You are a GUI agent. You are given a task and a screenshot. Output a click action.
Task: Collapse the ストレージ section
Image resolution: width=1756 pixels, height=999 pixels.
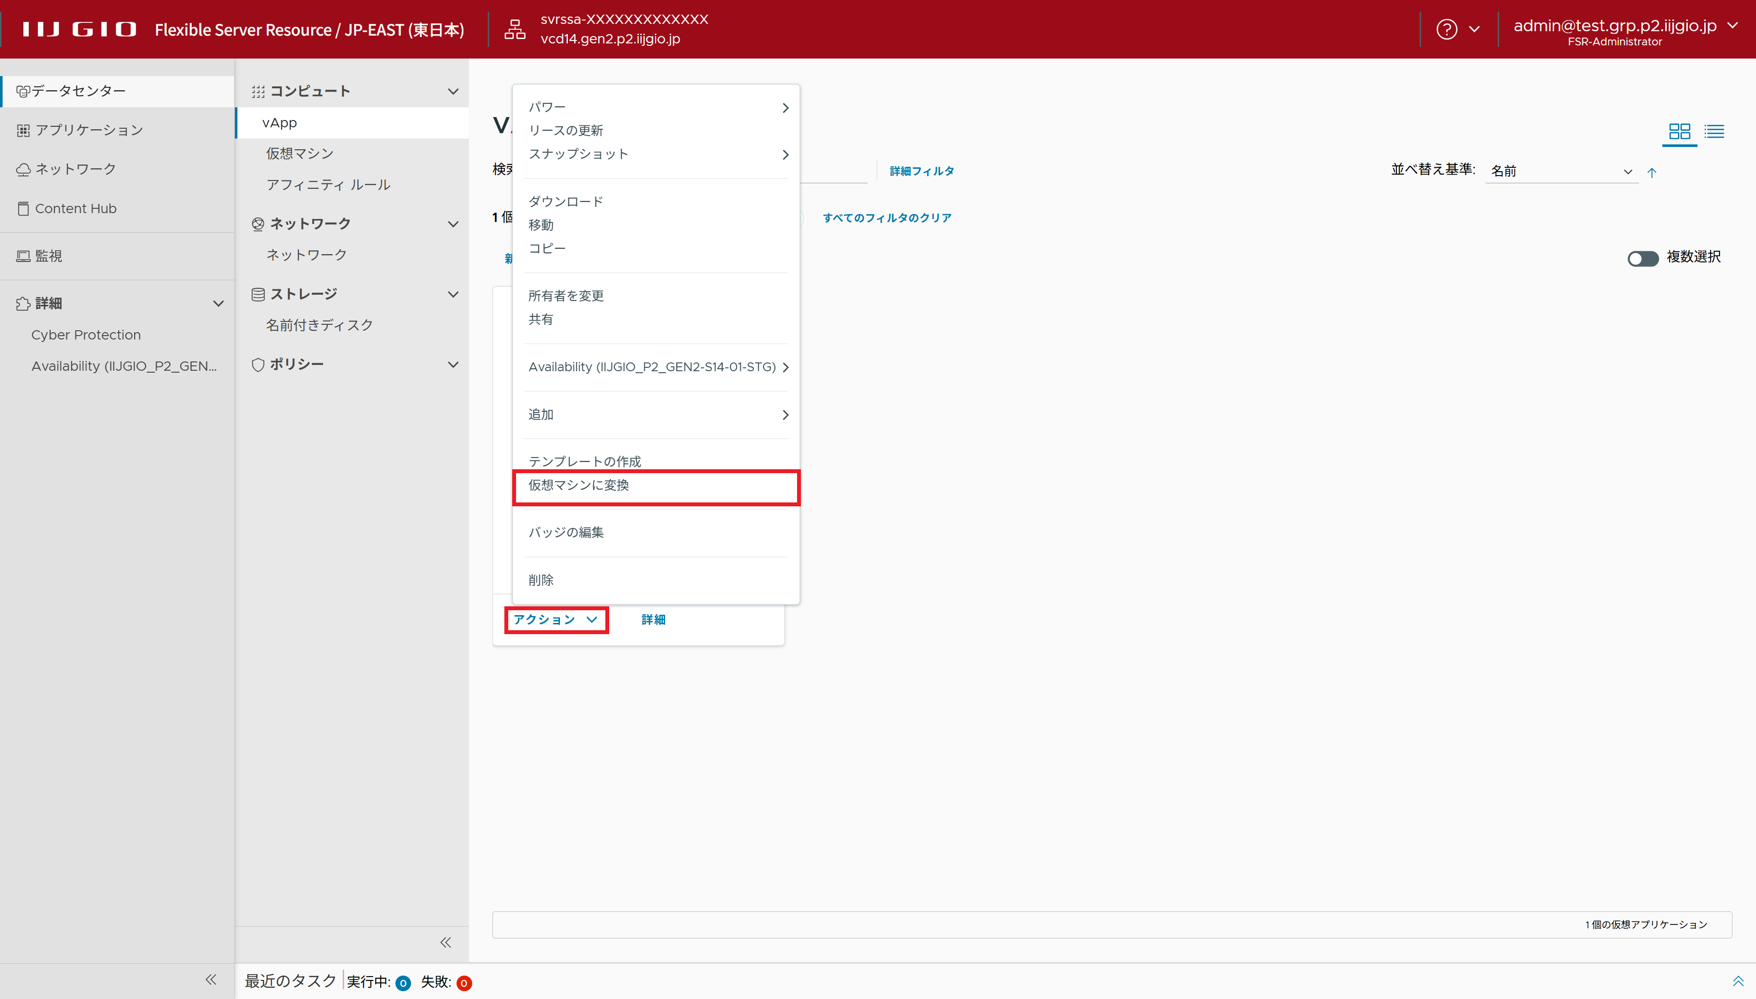click(453, 294)
